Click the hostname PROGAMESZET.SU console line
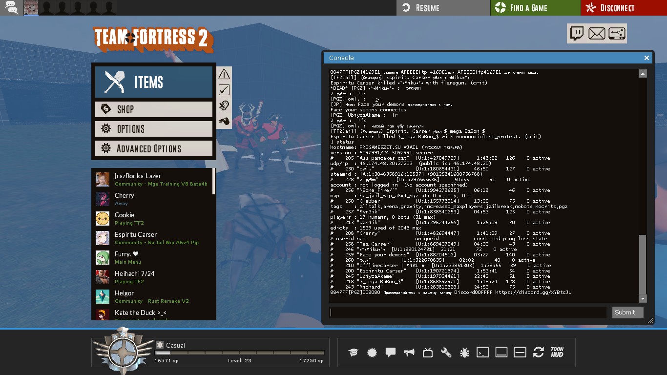The width and height of the screenshot is (667, 375). click(x=396, y=147)
